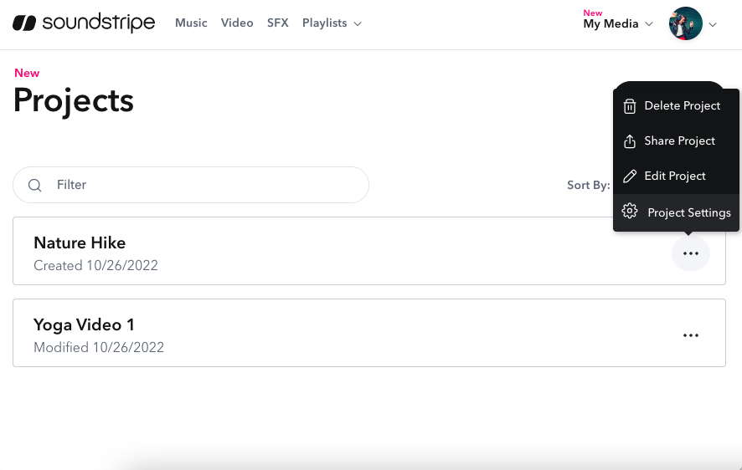Image resolution: width=742 pixels, height=470 pixels.
Task: Open the SFX page
Action: point(278,23)
